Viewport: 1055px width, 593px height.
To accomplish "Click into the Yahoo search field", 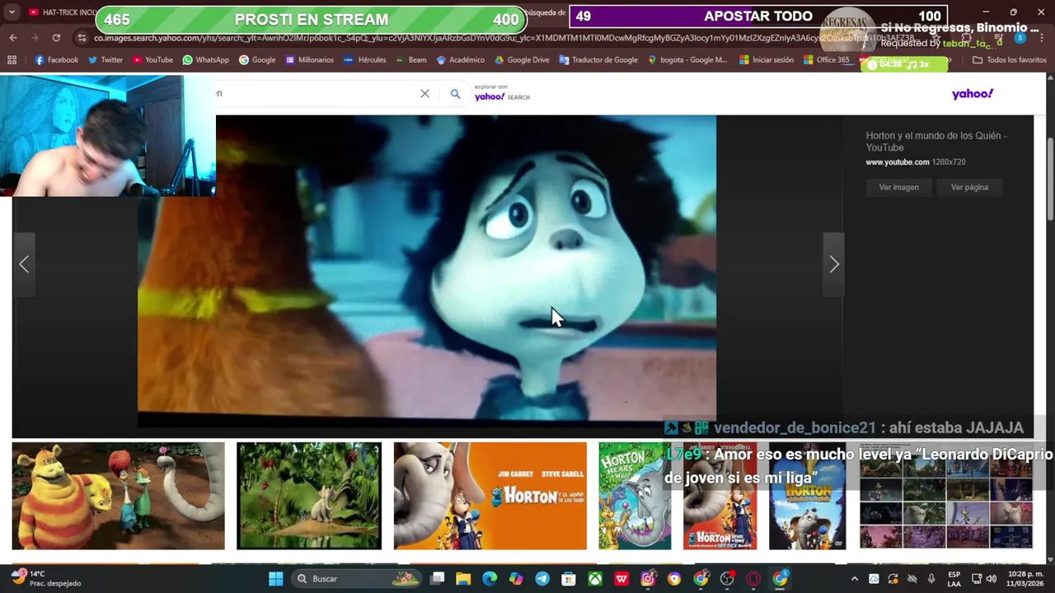I will coord(317,93).
